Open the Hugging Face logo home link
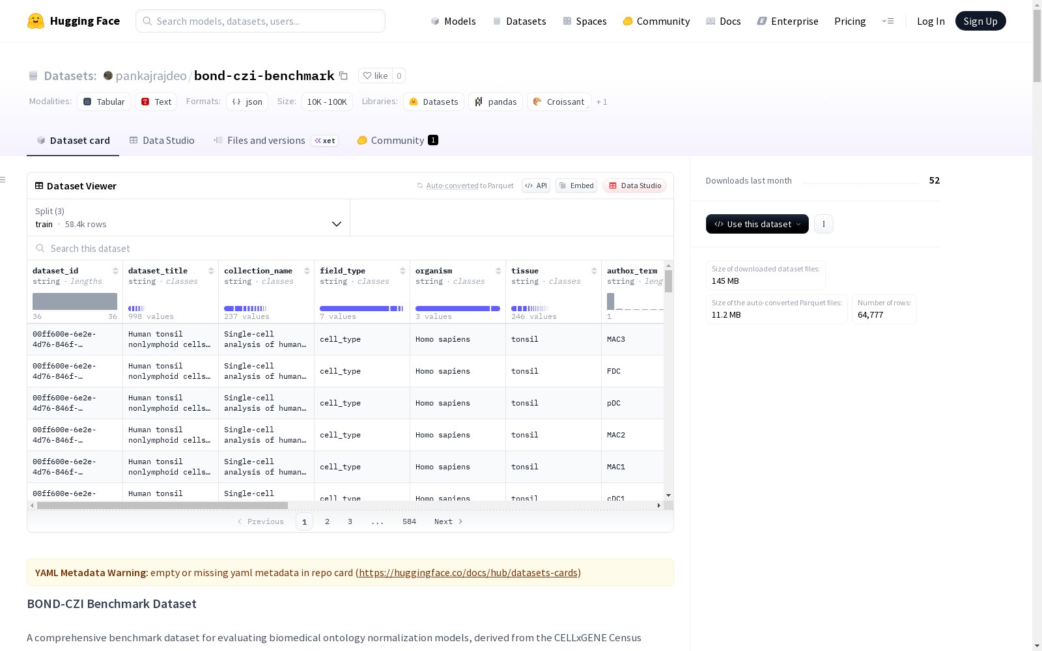This screenshot has height=651, width=1042. click(x=74, y=21)
